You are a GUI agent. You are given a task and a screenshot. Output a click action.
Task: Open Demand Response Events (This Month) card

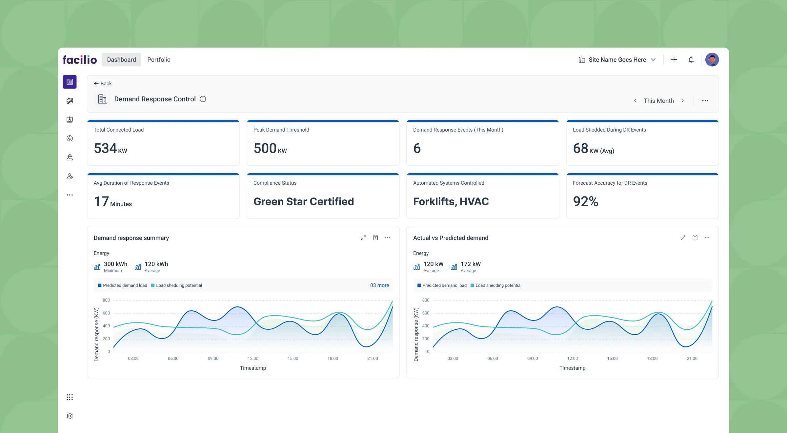[x=483, y=143]
